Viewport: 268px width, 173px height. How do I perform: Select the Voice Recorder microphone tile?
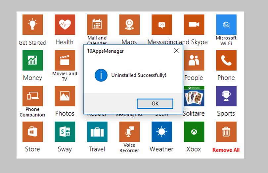(x=129, y=132)
